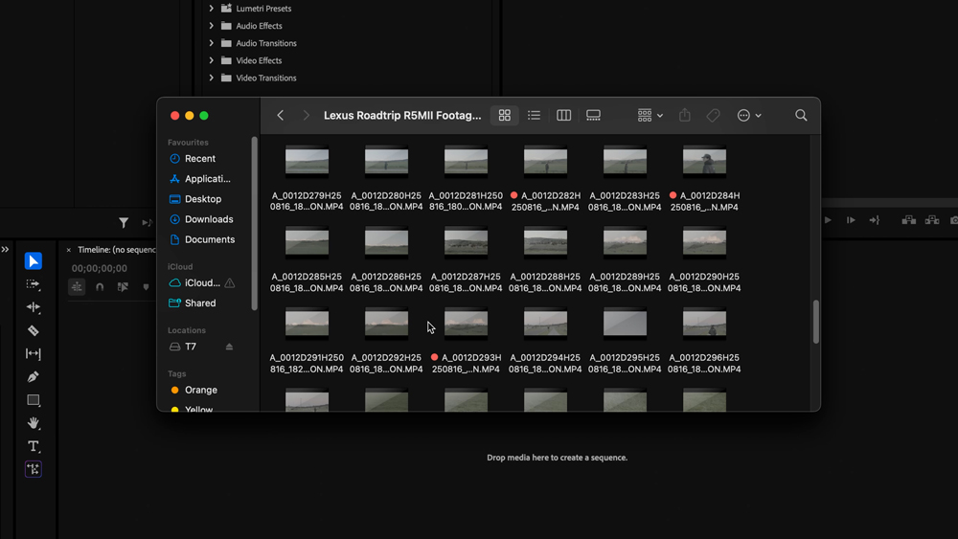This screenshot has height=539, width=958.
Task: Expand the Video Effects folder
Action: (212, 60)
